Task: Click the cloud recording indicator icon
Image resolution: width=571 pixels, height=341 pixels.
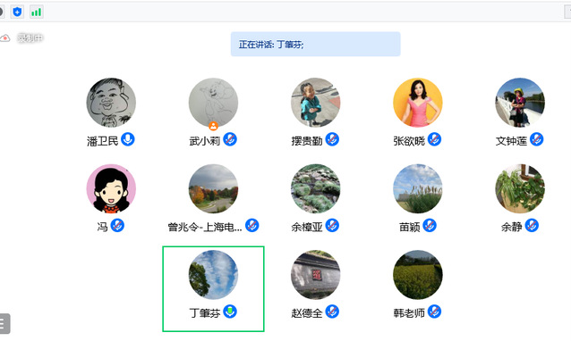Action: [4, 38]
